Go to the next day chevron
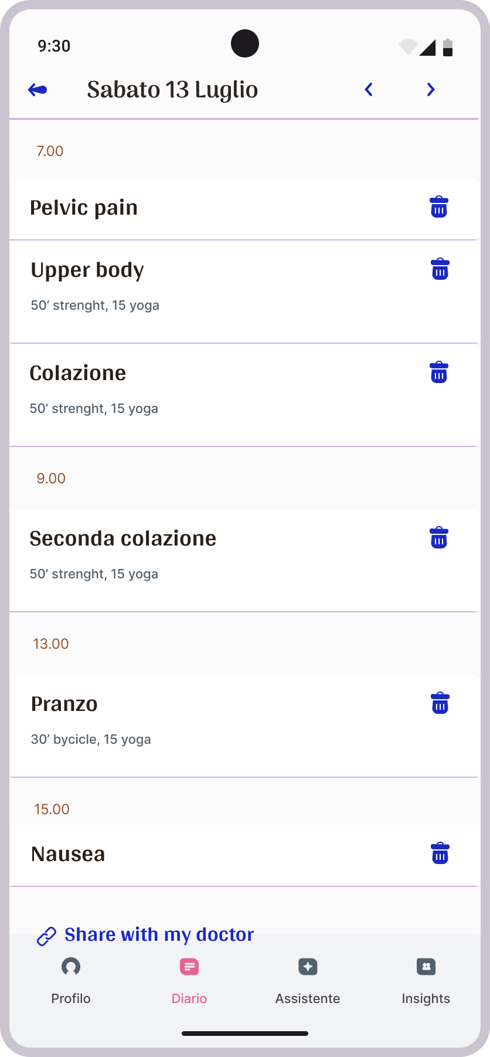The width and height of the screenshot is (490, 1057). tap(431, 90)
